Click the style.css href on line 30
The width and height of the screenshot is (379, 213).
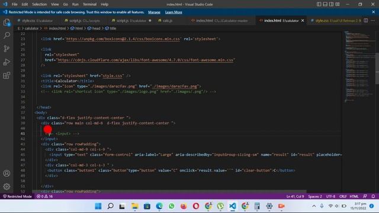(x=113, y=76)
